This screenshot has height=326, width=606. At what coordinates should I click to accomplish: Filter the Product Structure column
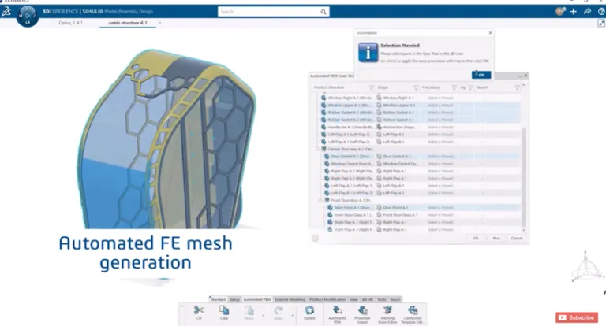[372, 87]
